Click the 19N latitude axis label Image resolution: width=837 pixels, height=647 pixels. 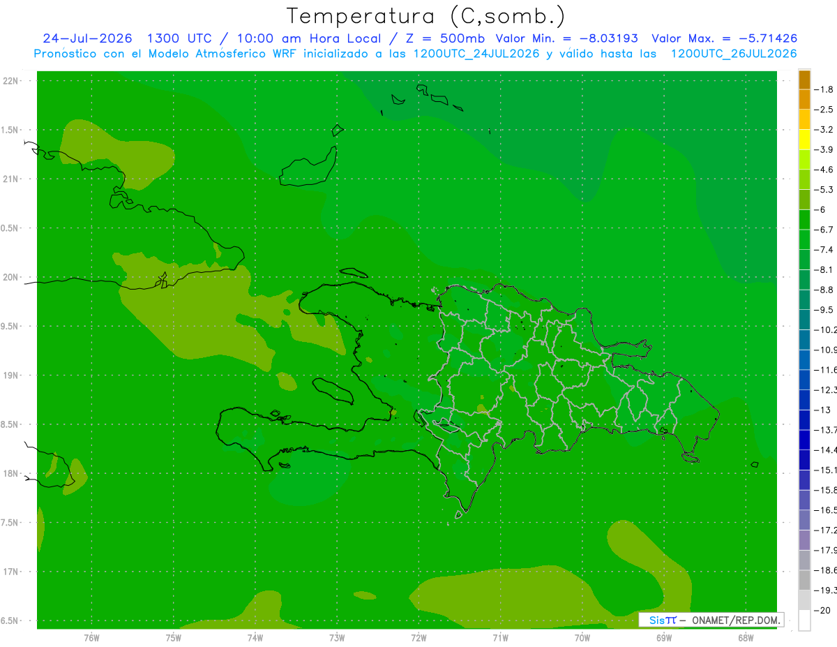pos(11,375)
